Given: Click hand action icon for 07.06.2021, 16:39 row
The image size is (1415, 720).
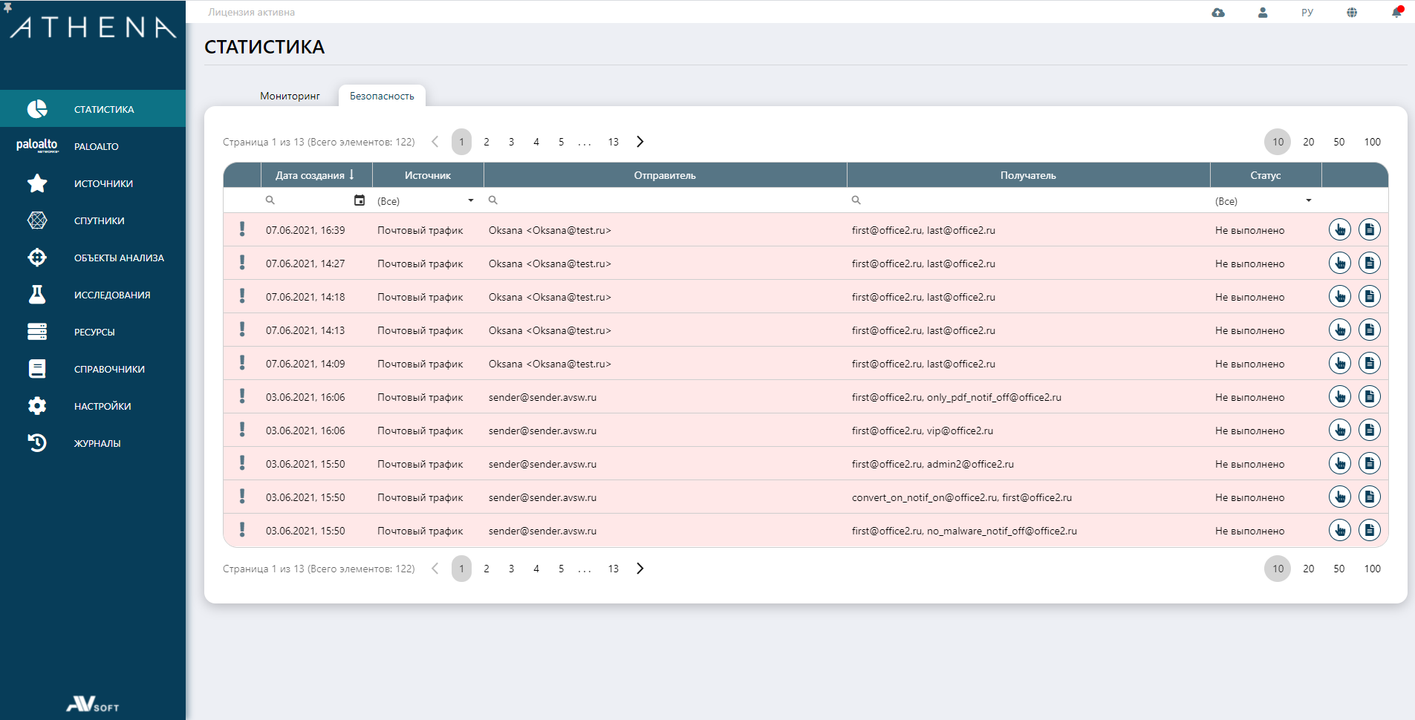Looking at the screenshot, I should [x=1340, y=230].
